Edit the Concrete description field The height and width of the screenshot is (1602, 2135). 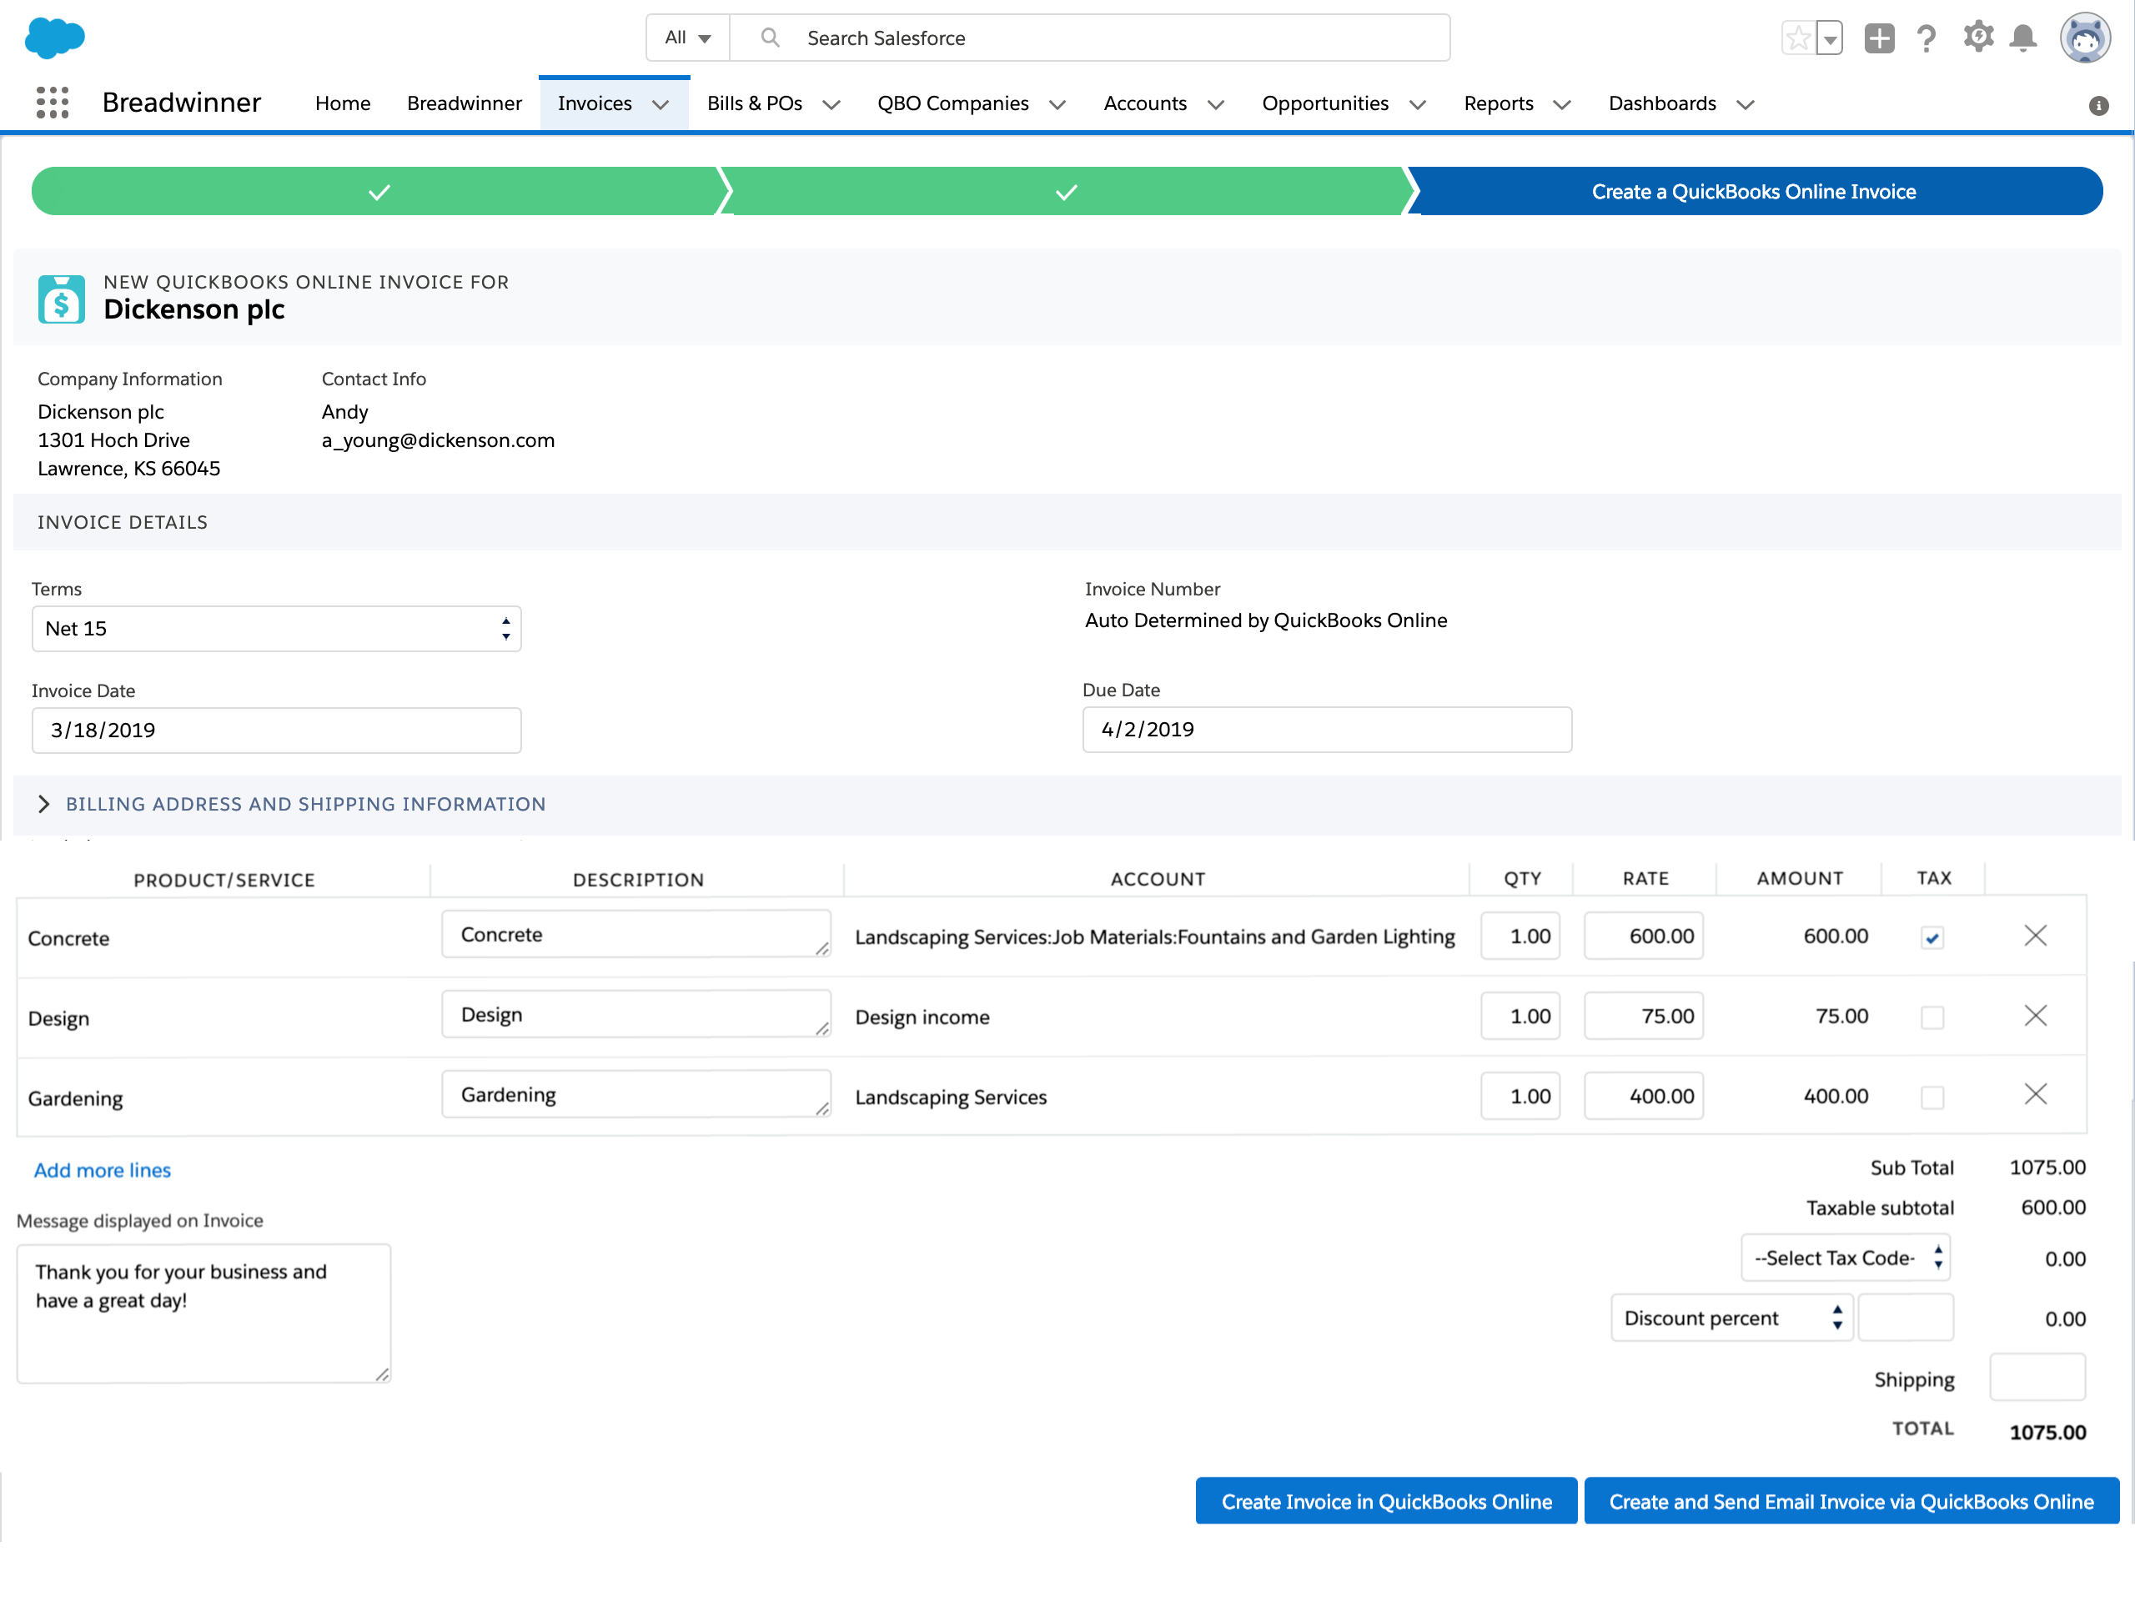tap(636, 934)
